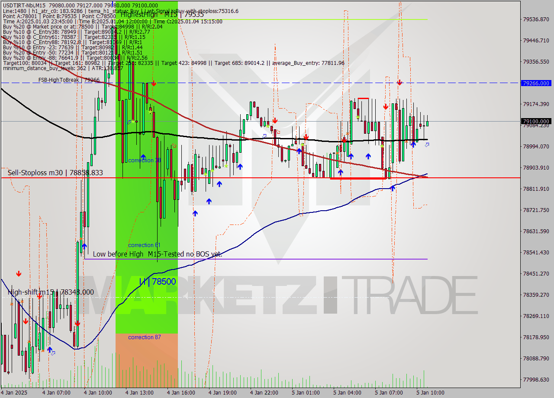
Task: Select the 'Low before High M15-Tested no BOS yet' label
Action: (158, 254)
